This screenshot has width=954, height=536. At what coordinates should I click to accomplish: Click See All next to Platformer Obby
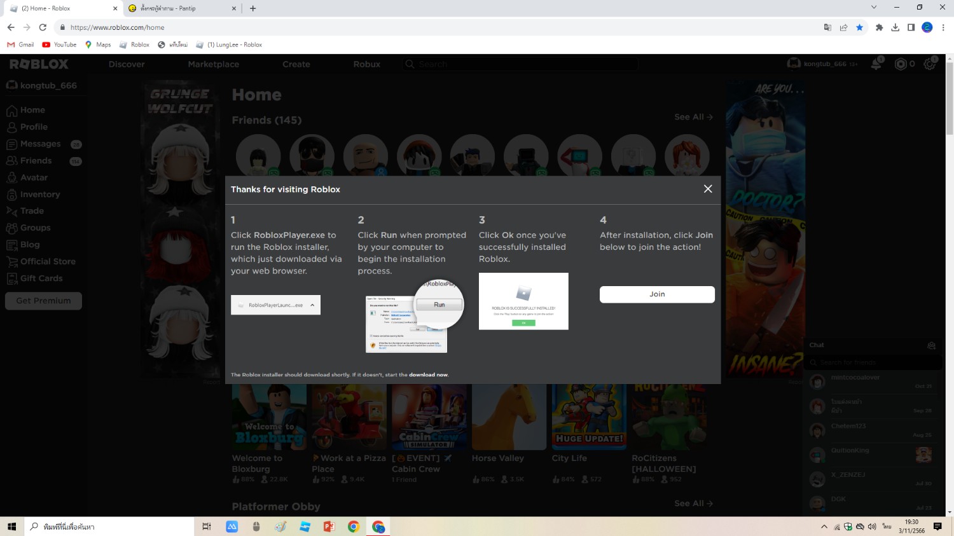pyautogui.click(x=694, y=504)
